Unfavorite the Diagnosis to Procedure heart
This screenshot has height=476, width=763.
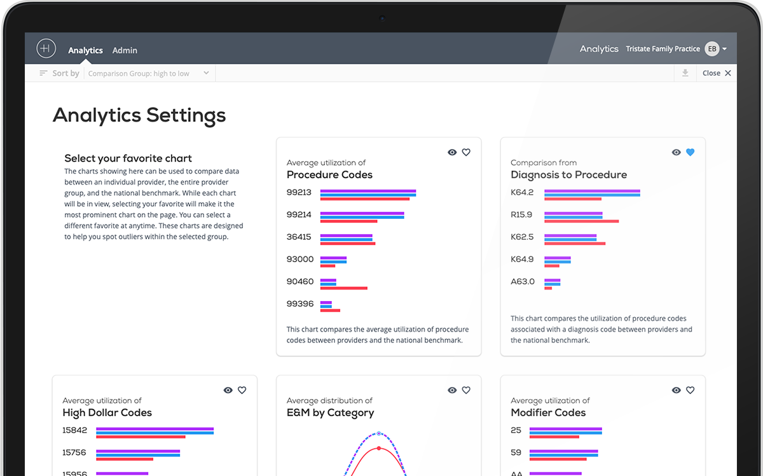tap(691, 152)
